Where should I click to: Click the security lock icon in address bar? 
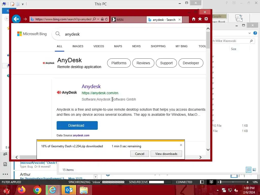click(102, 19)
